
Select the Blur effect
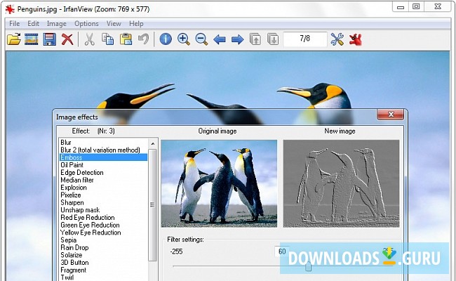click(x=103, y=143)
